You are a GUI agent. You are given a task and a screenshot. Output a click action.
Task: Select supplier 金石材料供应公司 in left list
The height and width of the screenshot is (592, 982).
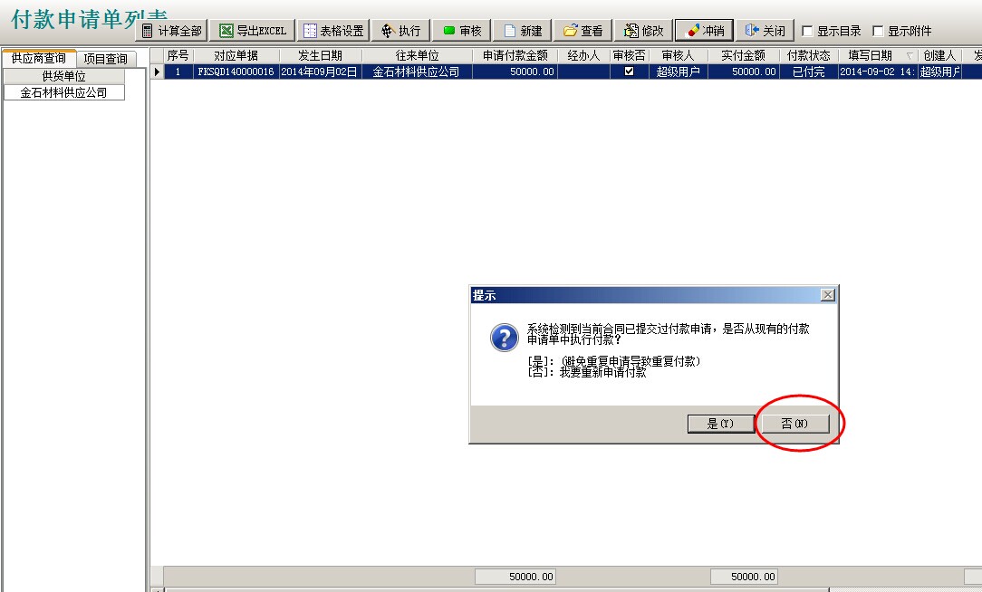[63, 92]
